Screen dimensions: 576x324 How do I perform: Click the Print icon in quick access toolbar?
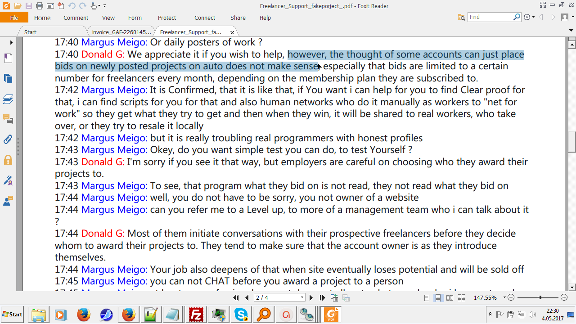point(39,6)
